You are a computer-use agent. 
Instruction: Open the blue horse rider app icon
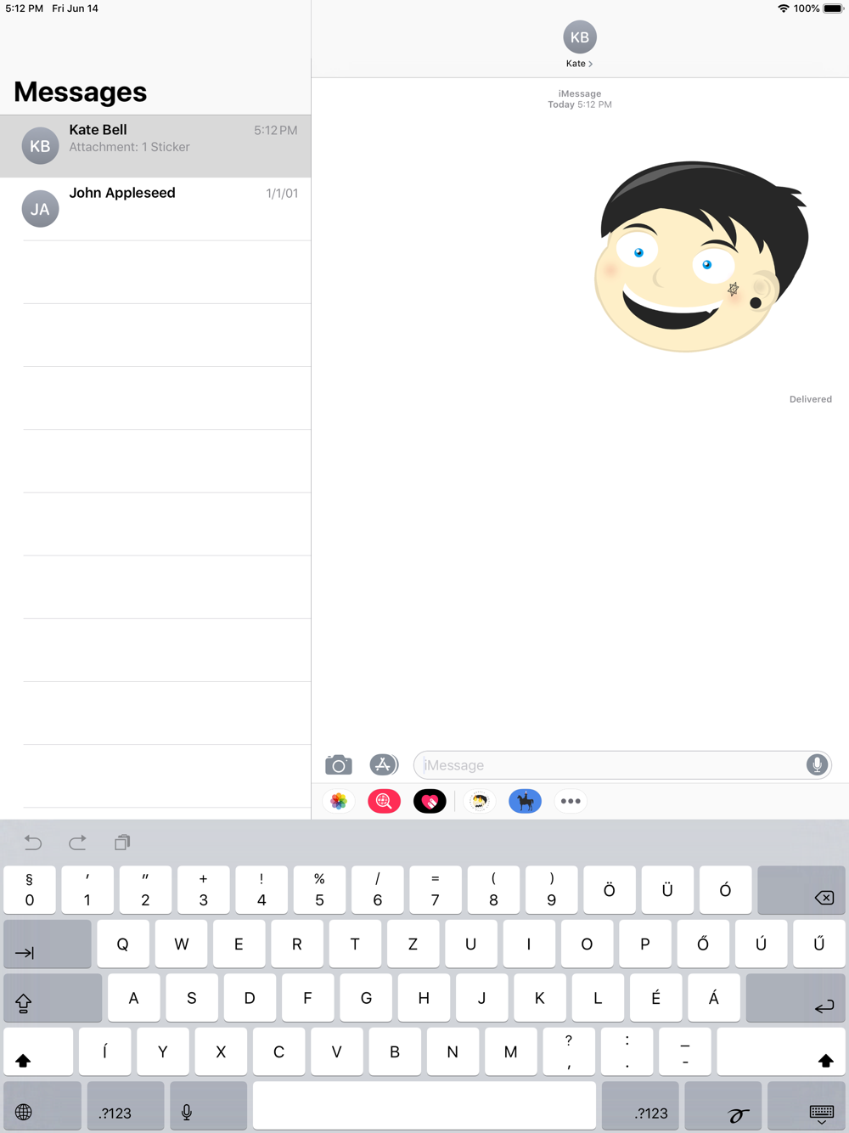(526, 801)
